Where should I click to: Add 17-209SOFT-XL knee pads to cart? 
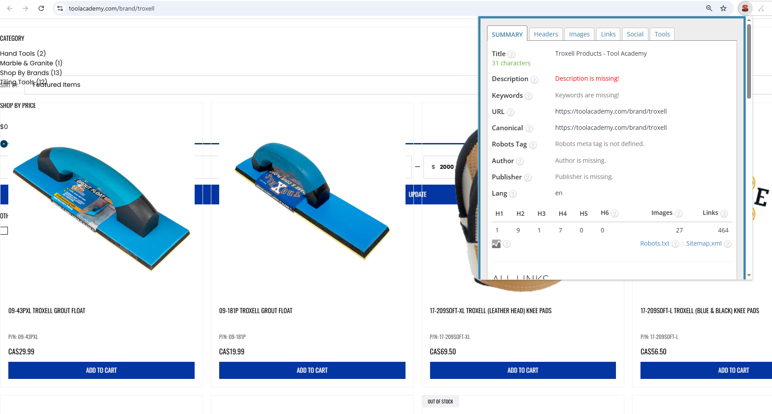(x=523, y=370)
